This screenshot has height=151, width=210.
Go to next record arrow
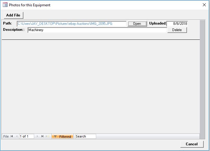pos(37,136)
